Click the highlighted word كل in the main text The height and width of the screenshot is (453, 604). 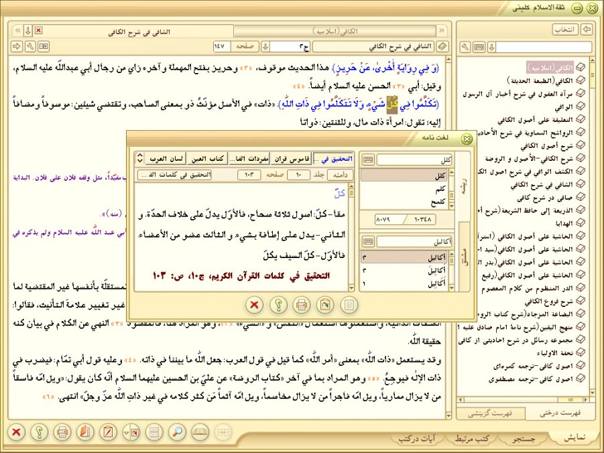pyautogui.click(x=391, y=105)
